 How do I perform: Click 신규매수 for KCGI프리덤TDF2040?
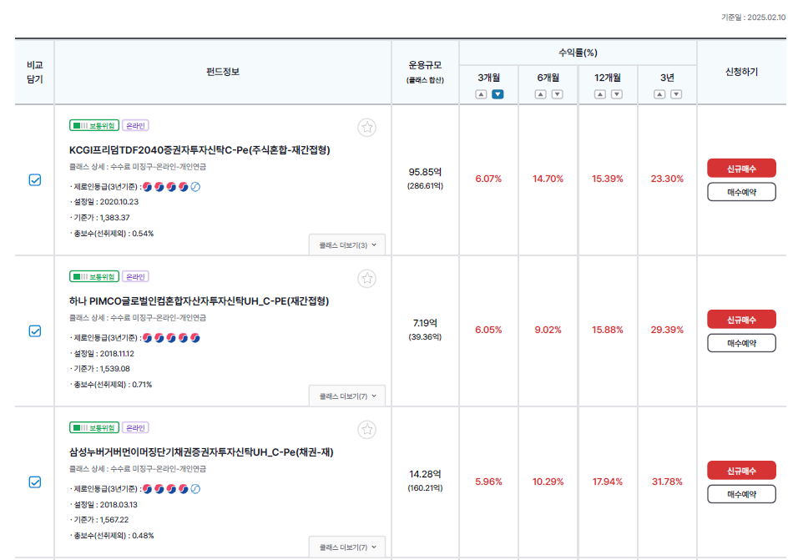(x=741, y=169)
